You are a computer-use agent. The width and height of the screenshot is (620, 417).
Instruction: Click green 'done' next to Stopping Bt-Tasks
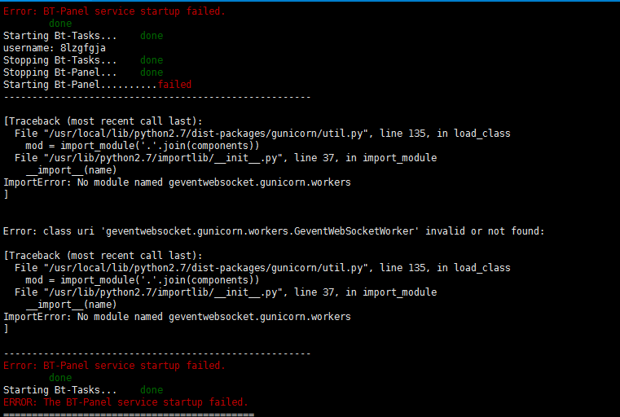click(x=152, y=60)
